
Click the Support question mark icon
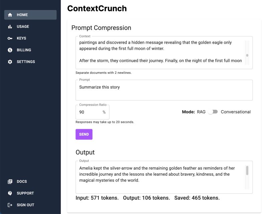click(10, 193)
